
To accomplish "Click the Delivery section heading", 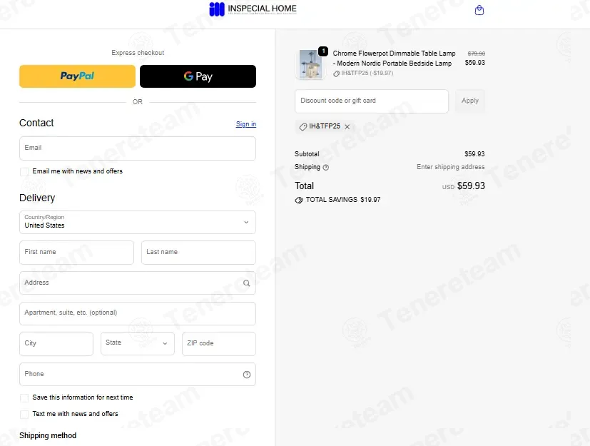I will click(37, 198).
